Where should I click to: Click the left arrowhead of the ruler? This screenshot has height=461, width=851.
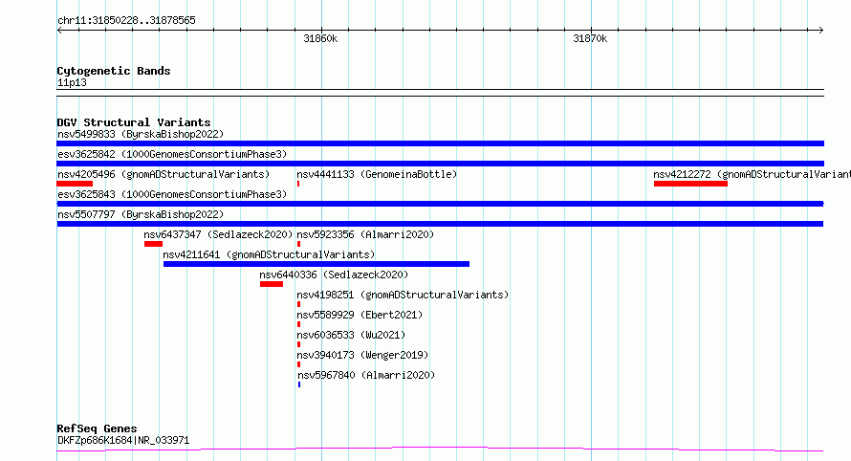coord(59,31)
